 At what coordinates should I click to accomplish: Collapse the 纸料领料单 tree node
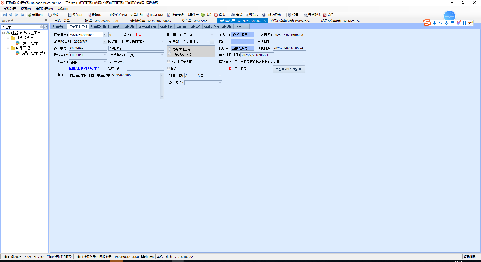click(8, 38)
